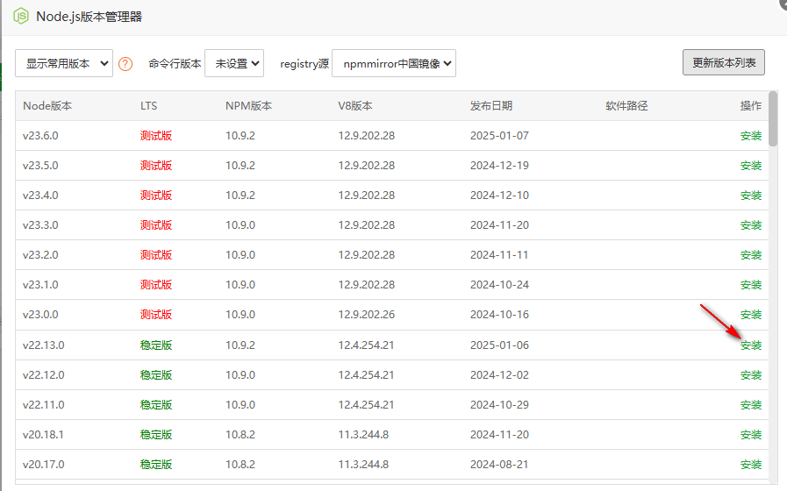Viewport: 787px width, 491px height.
Task: Install Node v23.2.0 via 安装 link
Action: (x=751, y=255)
